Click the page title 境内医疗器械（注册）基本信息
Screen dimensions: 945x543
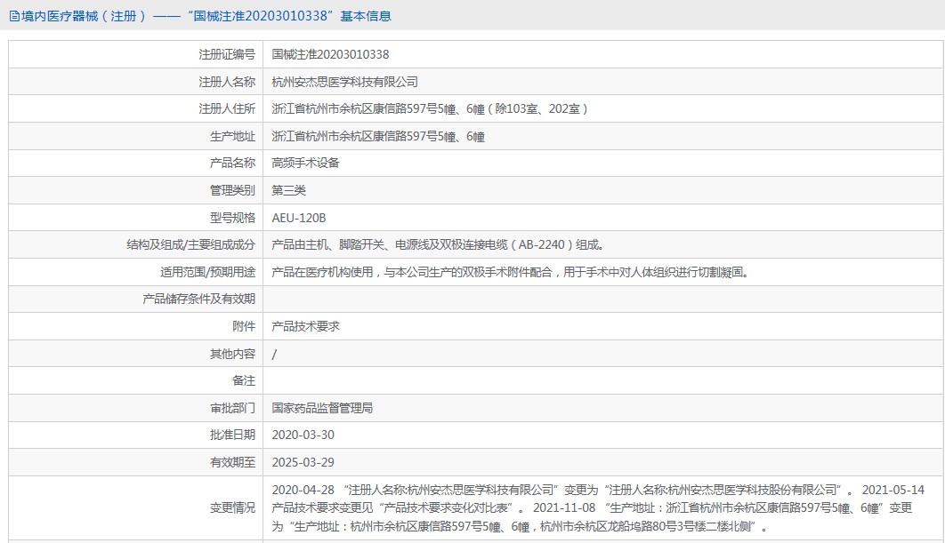[x=206, y=16]
